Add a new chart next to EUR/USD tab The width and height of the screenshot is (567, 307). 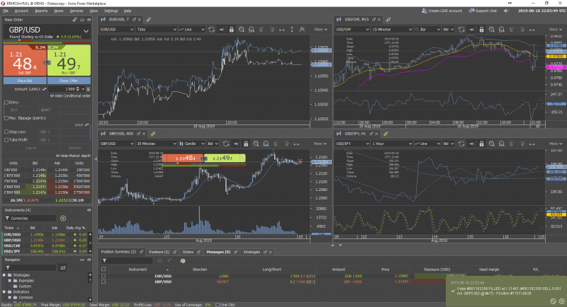click(149, 20)
